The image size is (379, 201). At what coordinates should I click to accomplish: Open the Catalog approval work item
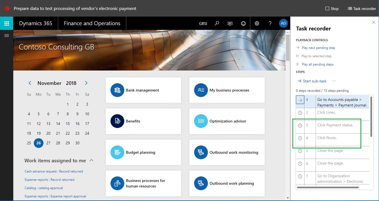click(x=44, y=188)
